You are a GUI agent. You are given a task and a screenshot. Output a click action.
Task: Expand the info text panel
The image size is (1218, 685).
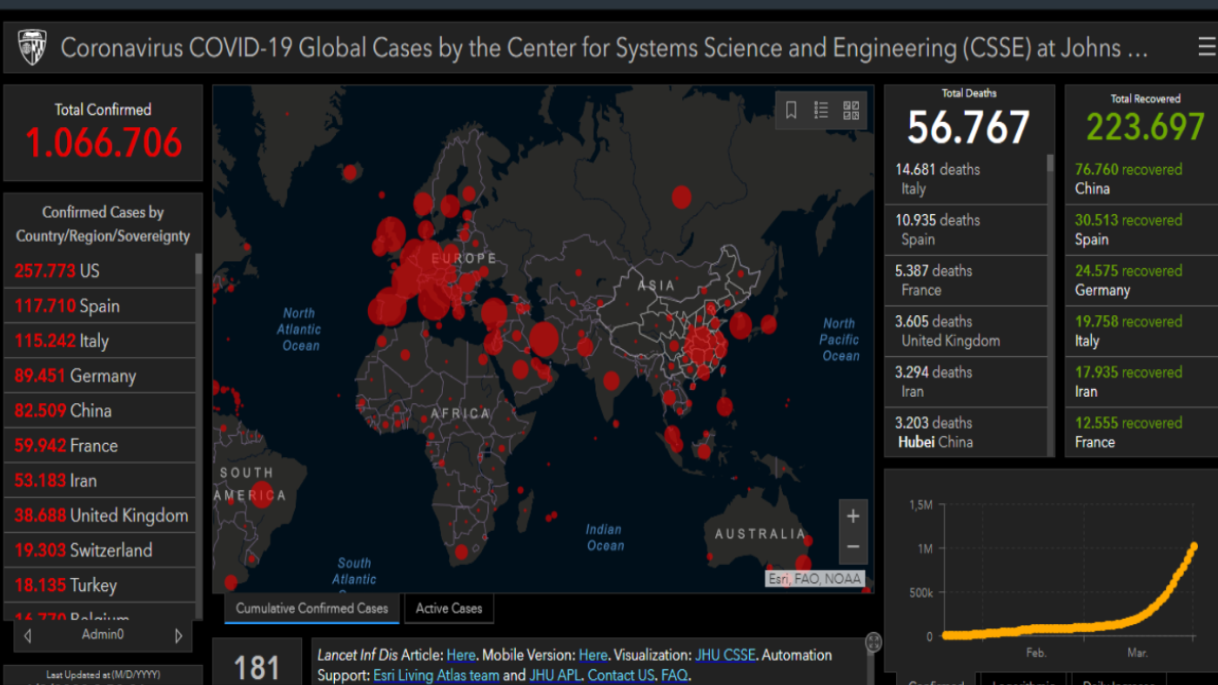click(873, 642)
